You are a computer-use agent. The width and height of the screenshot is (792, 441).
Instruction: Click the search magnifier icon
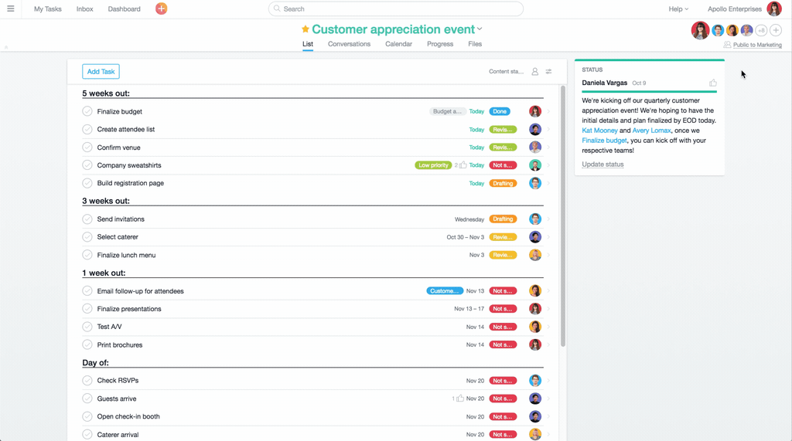coord(277,8)
